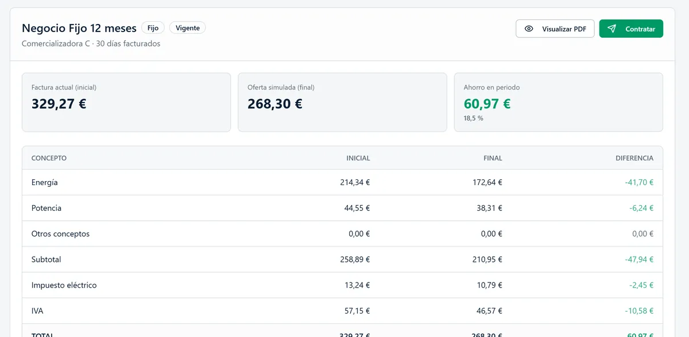This screenshot has height=337, width=689.
Task: Click the 329,27 € current invoice value
Action: (59, 104)
